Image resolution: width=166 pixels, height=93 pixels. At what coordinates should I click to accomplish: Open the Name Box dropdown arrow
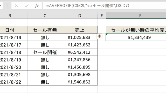point(1,6)
